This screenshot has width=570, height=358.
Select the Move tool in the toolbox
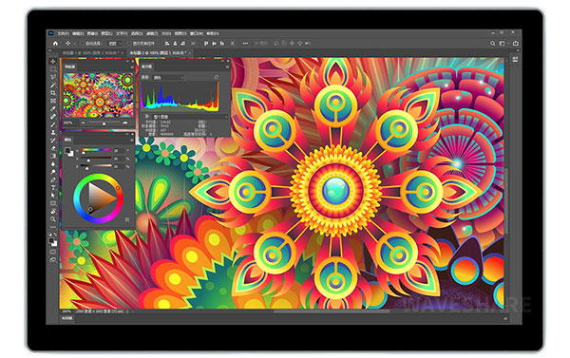(x=53, y=62)
